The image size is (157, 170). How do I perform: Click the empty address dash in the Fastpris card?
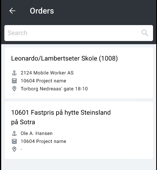[21, 149]
